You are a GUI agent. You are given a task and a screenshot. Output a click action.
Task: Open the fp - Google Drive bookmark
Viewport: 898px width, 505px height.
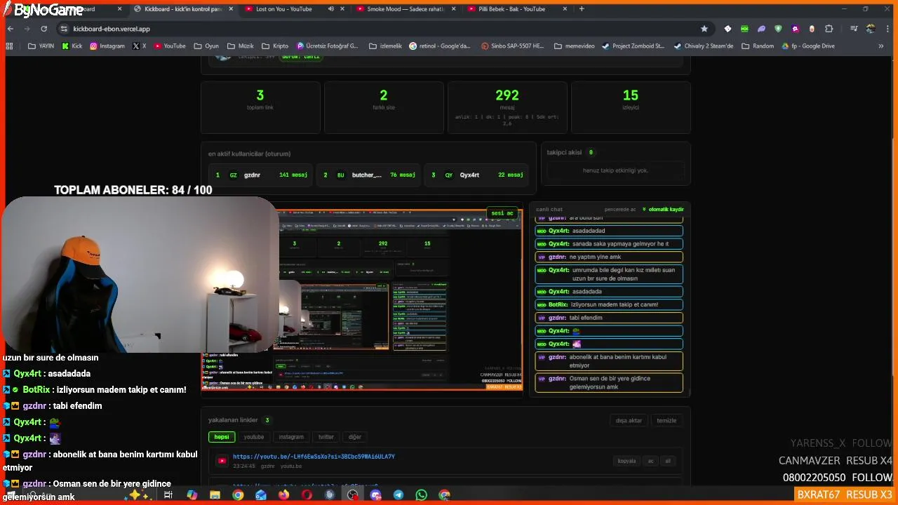coord(808,46)
